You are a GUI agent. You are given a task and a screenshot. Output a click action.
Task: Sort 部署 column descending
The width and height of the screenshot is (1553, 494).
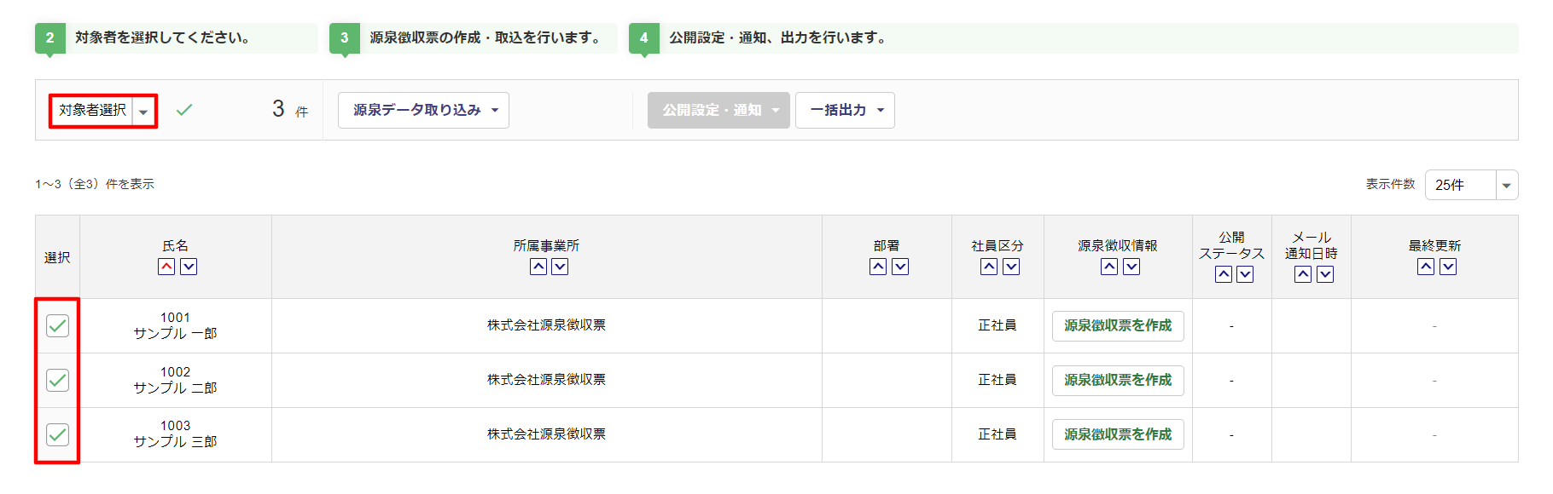900,267
